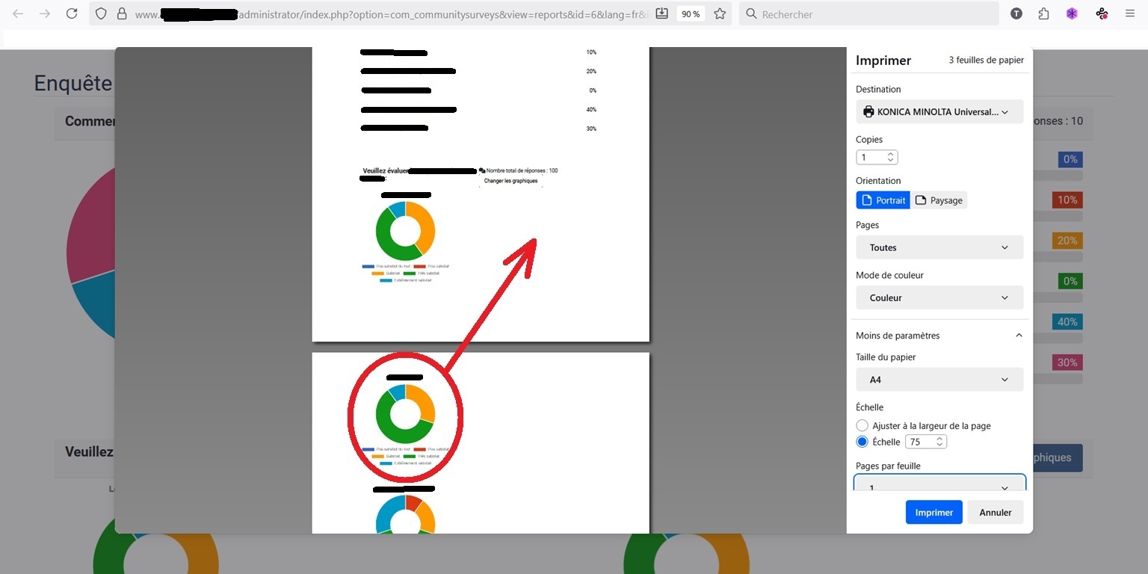The width and height of the screenshot is (1148, 574).
Task: Open the Firefox hamburger menu
Action: [1129, 13]
